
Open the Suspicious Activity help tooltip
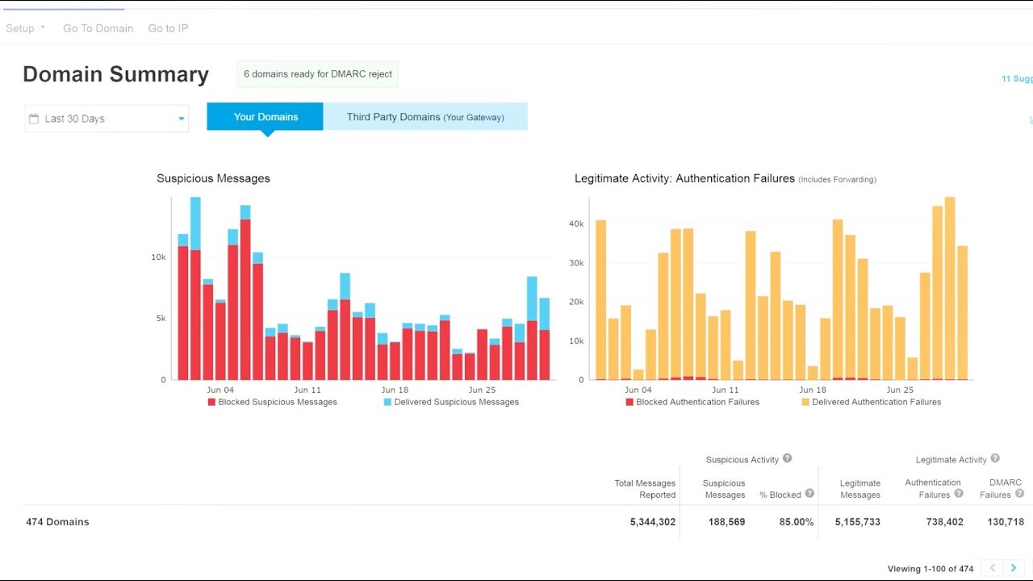click(x=788, y=459)
